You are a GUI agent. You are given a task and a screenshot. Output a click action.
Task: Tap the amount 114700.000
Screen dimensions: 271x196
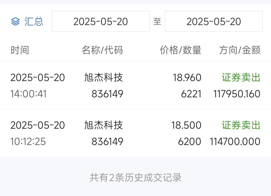pos(235,142)
